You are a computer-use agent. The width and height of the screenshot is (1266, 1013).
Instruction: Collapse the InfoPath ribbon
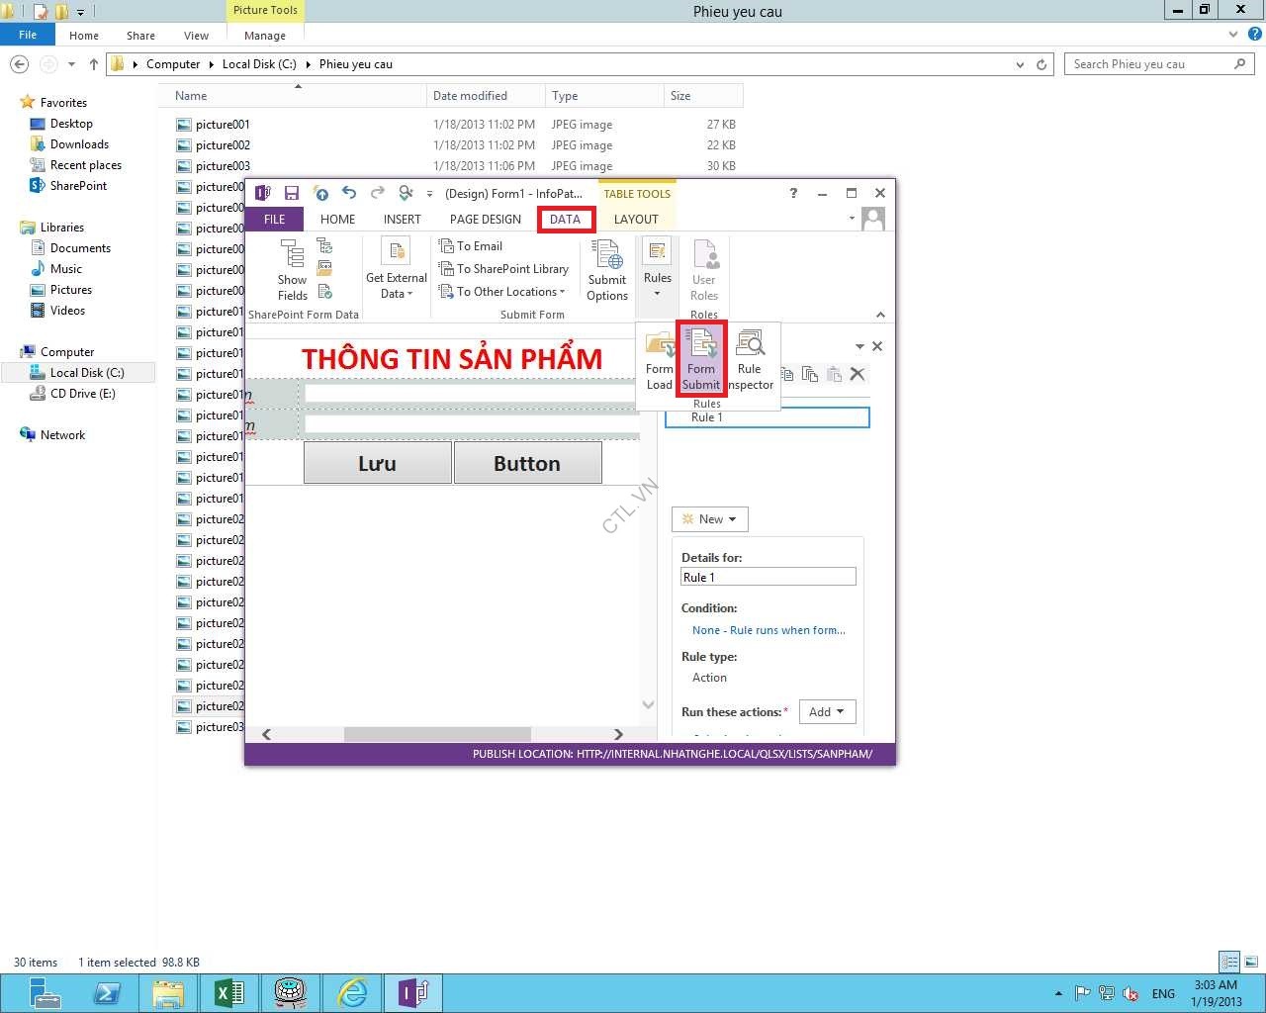click(880, 315)
